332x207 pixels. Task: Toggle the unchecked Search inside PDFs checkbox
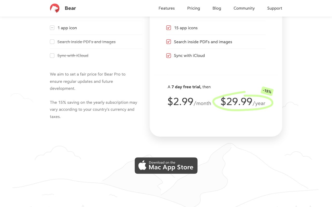click(x=52, y=42)
